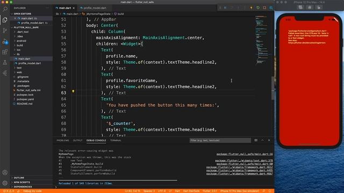Click build method in breadcrumb

(x=120, y=14)
